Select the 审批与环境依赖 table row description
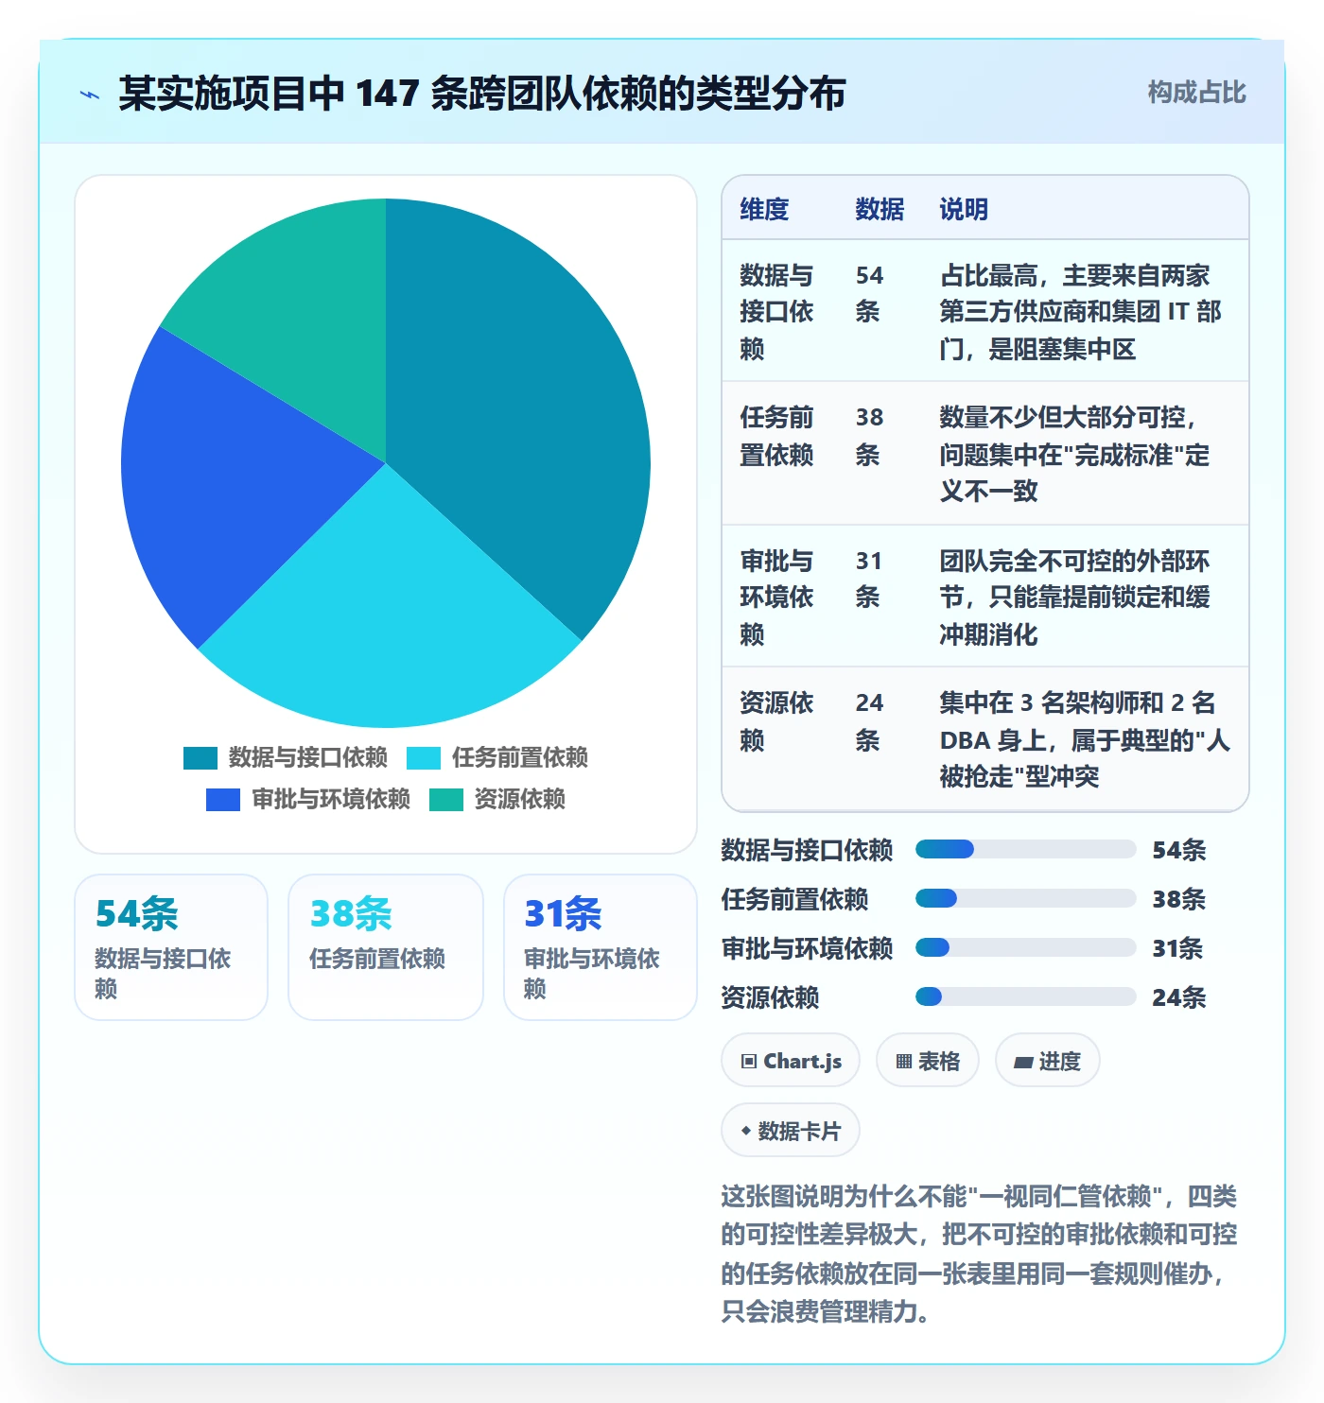This screenshot has height=1403, width=1324. pyautogui.click(x=1074, y=598)
